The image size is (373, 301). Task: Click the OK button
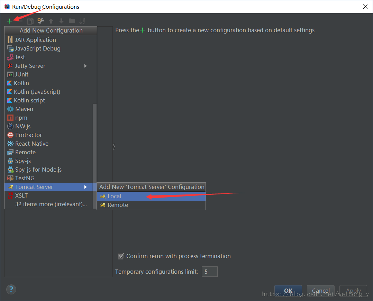[288, 291]
